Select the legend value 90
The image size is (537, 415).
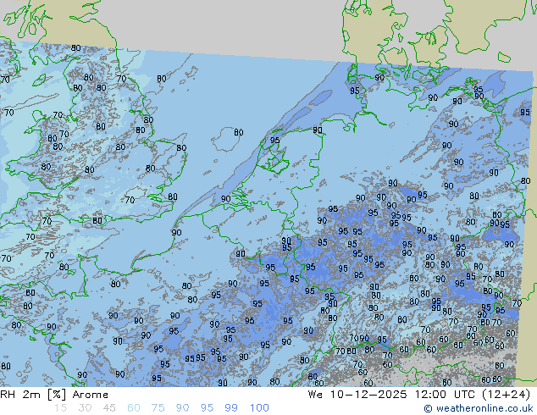click(182, 408)
